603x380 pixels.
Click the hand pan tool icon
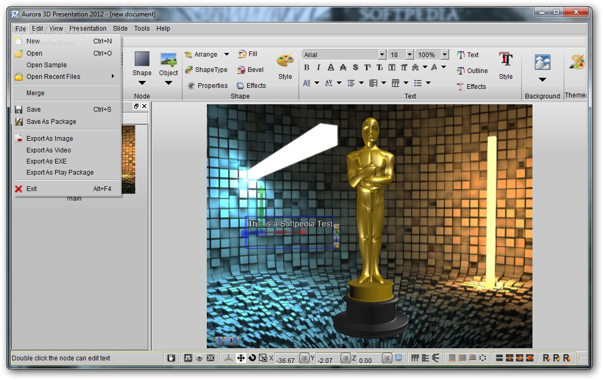[171, 358]
